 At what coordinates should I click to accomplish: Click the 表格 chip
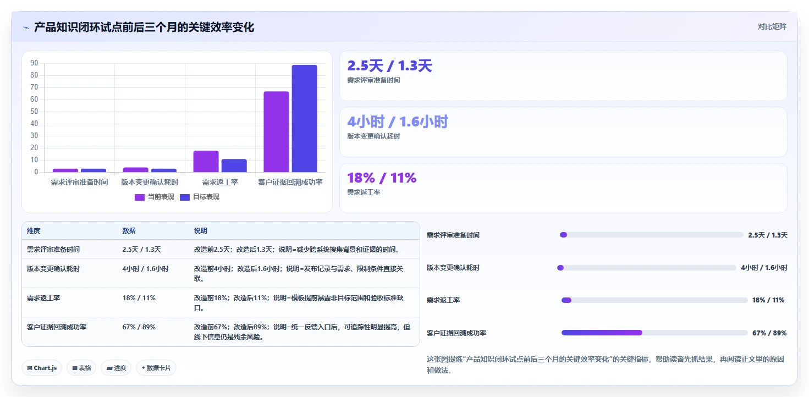[81, 368]
